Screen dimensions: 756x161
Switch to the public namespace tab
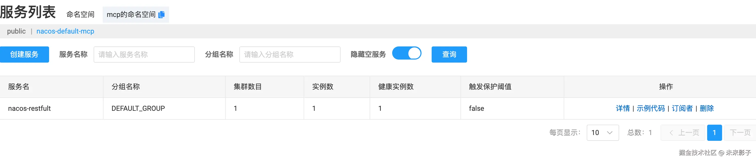point(16,31)
